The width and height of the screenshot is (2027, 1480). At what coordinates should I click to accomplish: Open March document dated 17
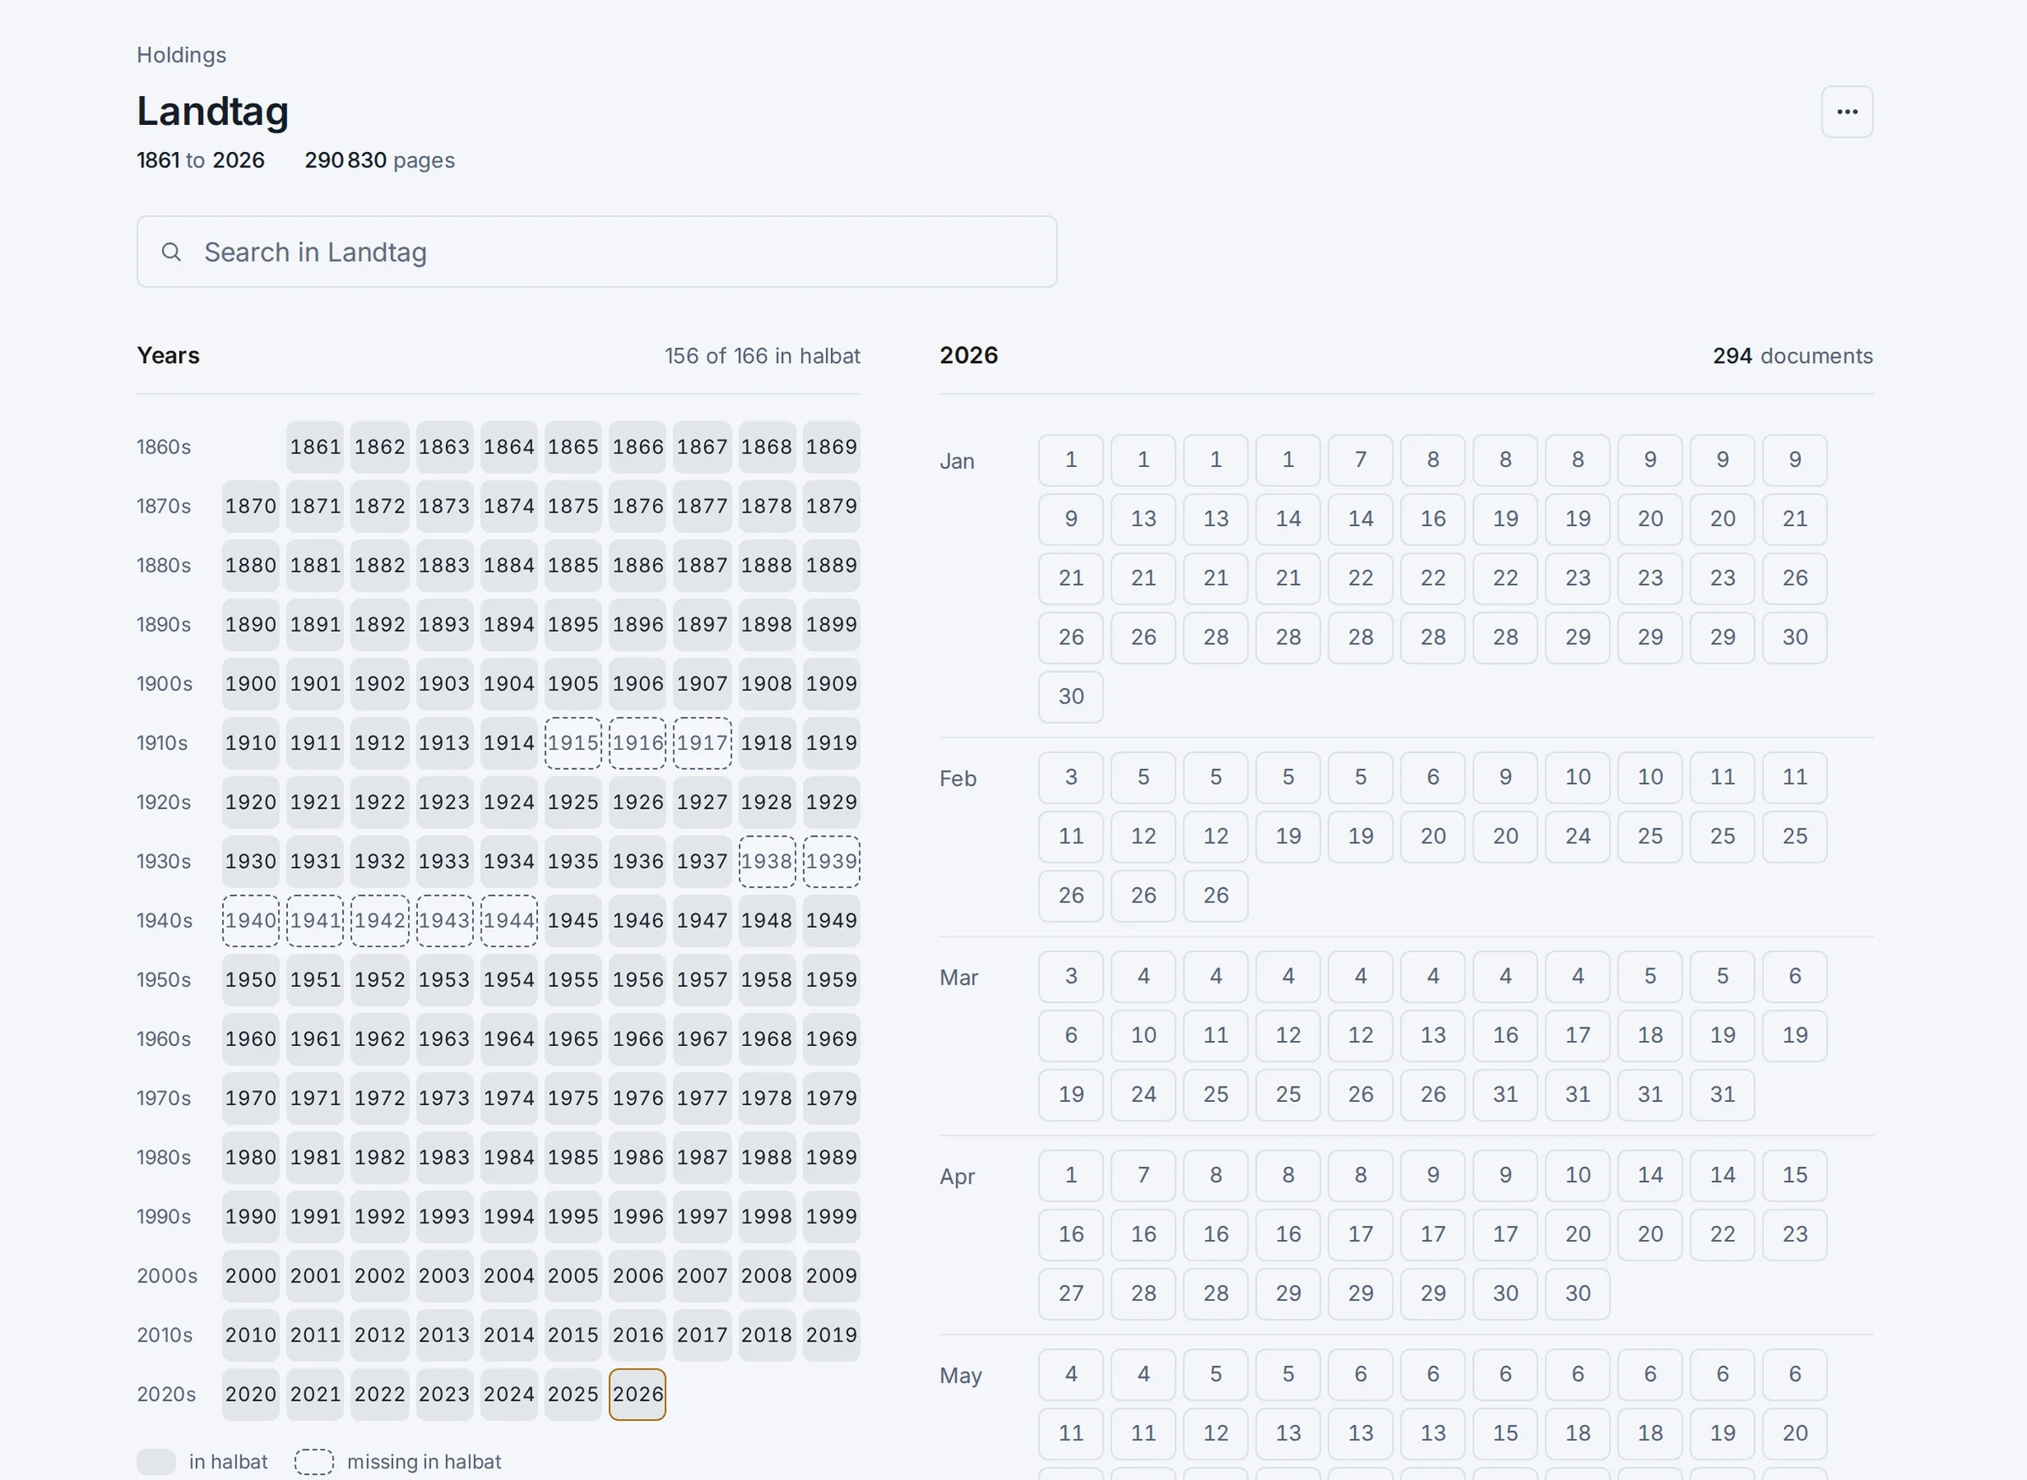click(1577, 1035)
